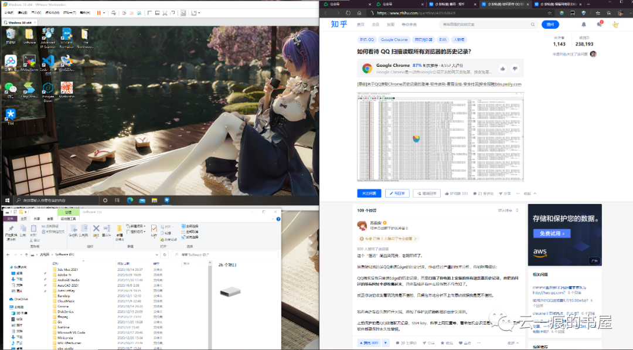Click Cortana circle icon in VM taskbar
633x350 pixels.
(105, 201)
